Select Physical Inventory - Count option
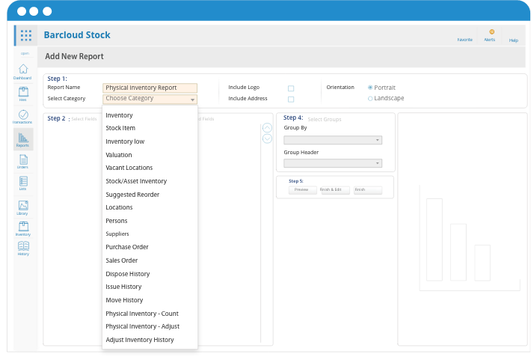The width and height of the screenshot is (531, 357). (142, 314)
